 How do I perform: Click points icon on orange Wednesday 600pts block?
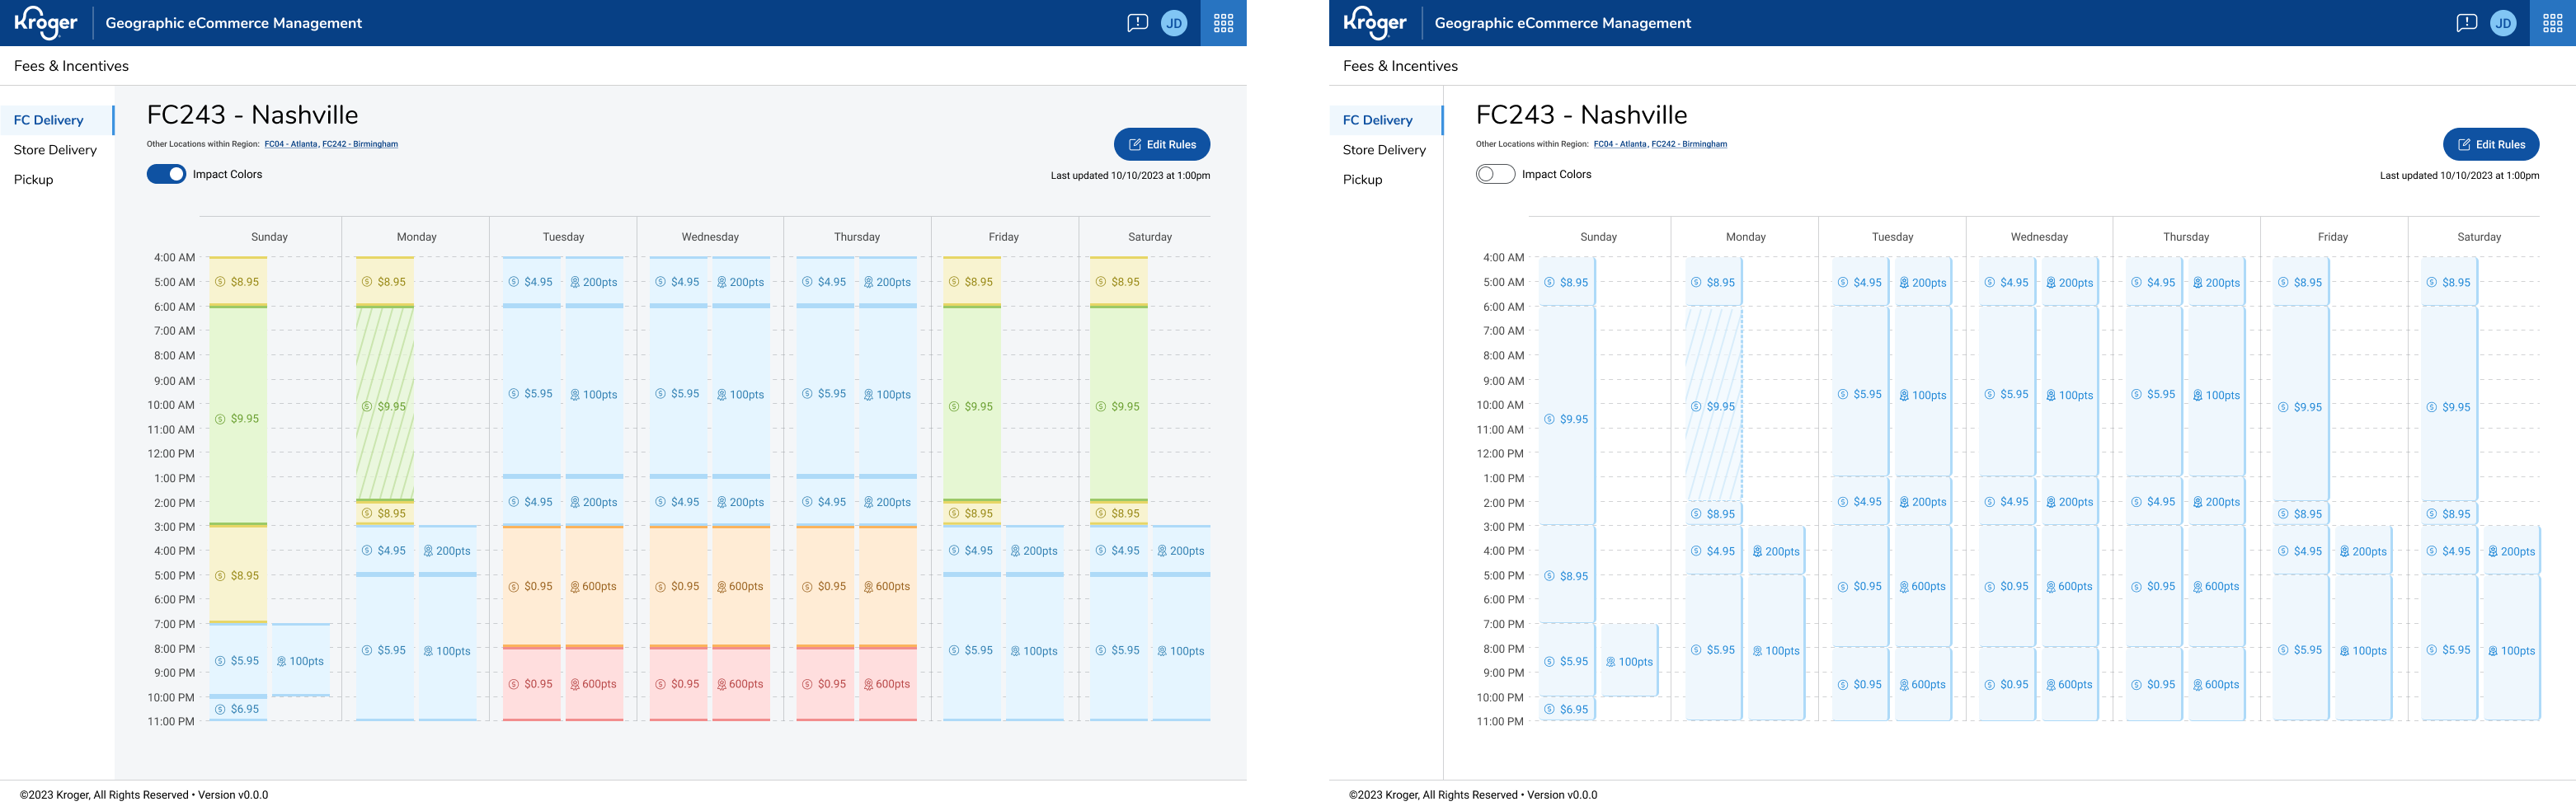click(x=722, y=587)
